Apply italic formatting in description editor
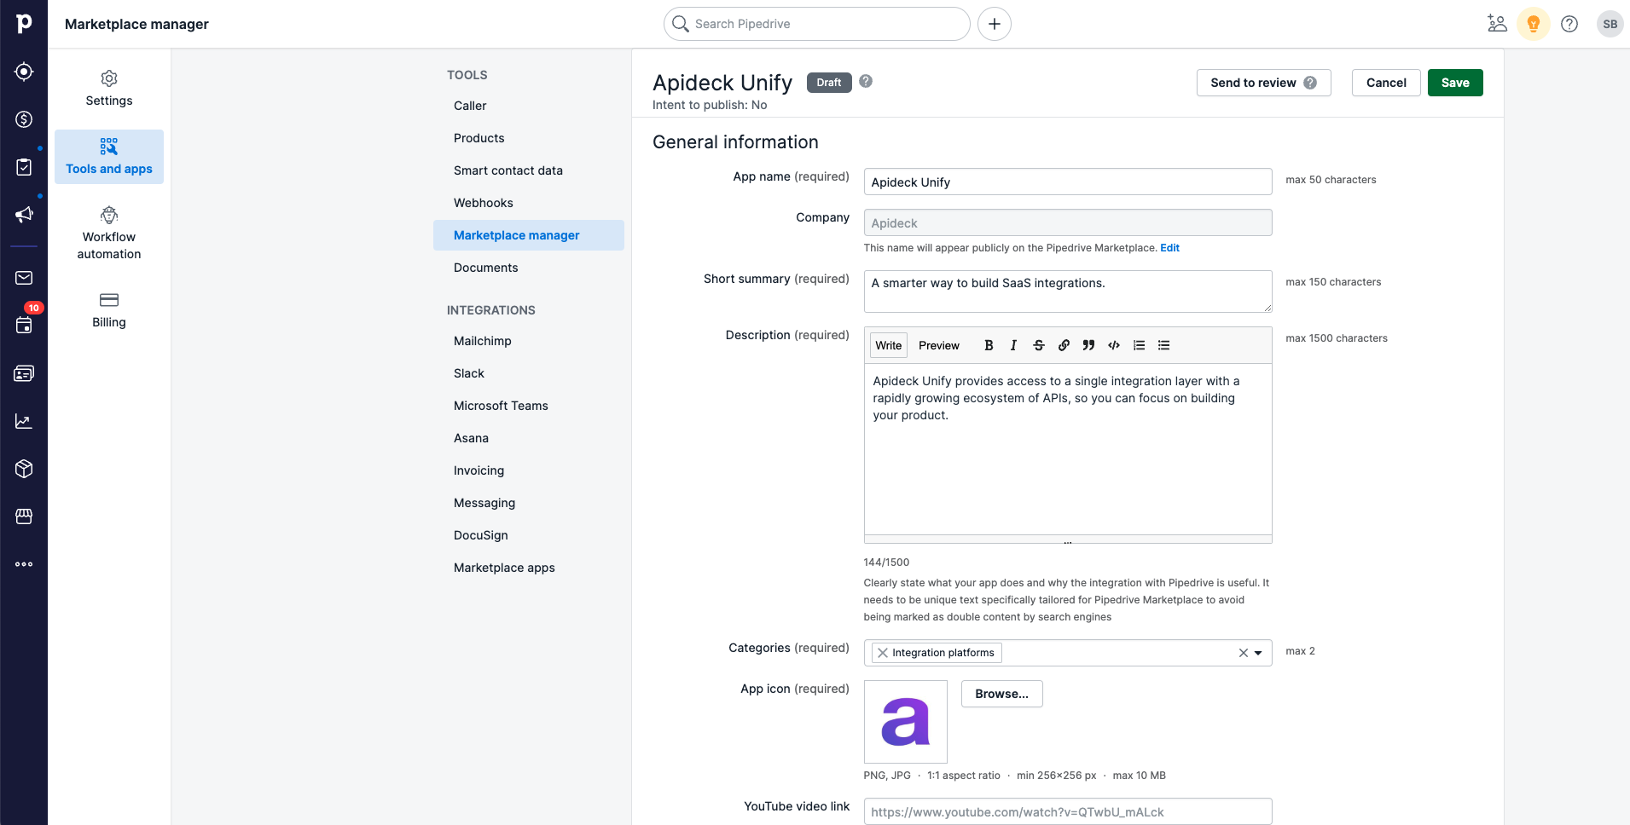The width and height of the screenshot is (1630, 825). coord(1013,345)
